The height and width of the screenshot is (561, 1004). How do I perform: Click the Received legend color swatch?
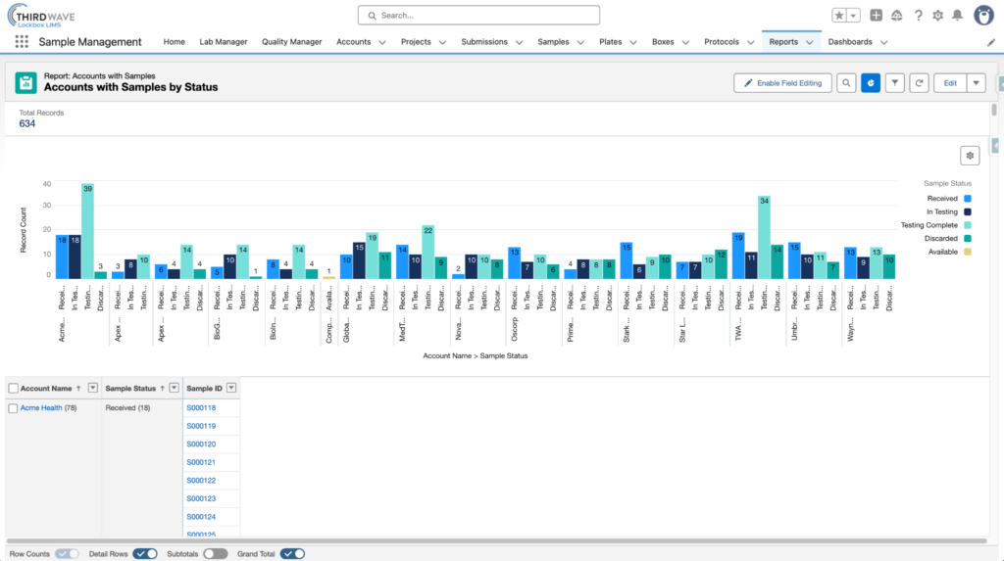(968, 199)
